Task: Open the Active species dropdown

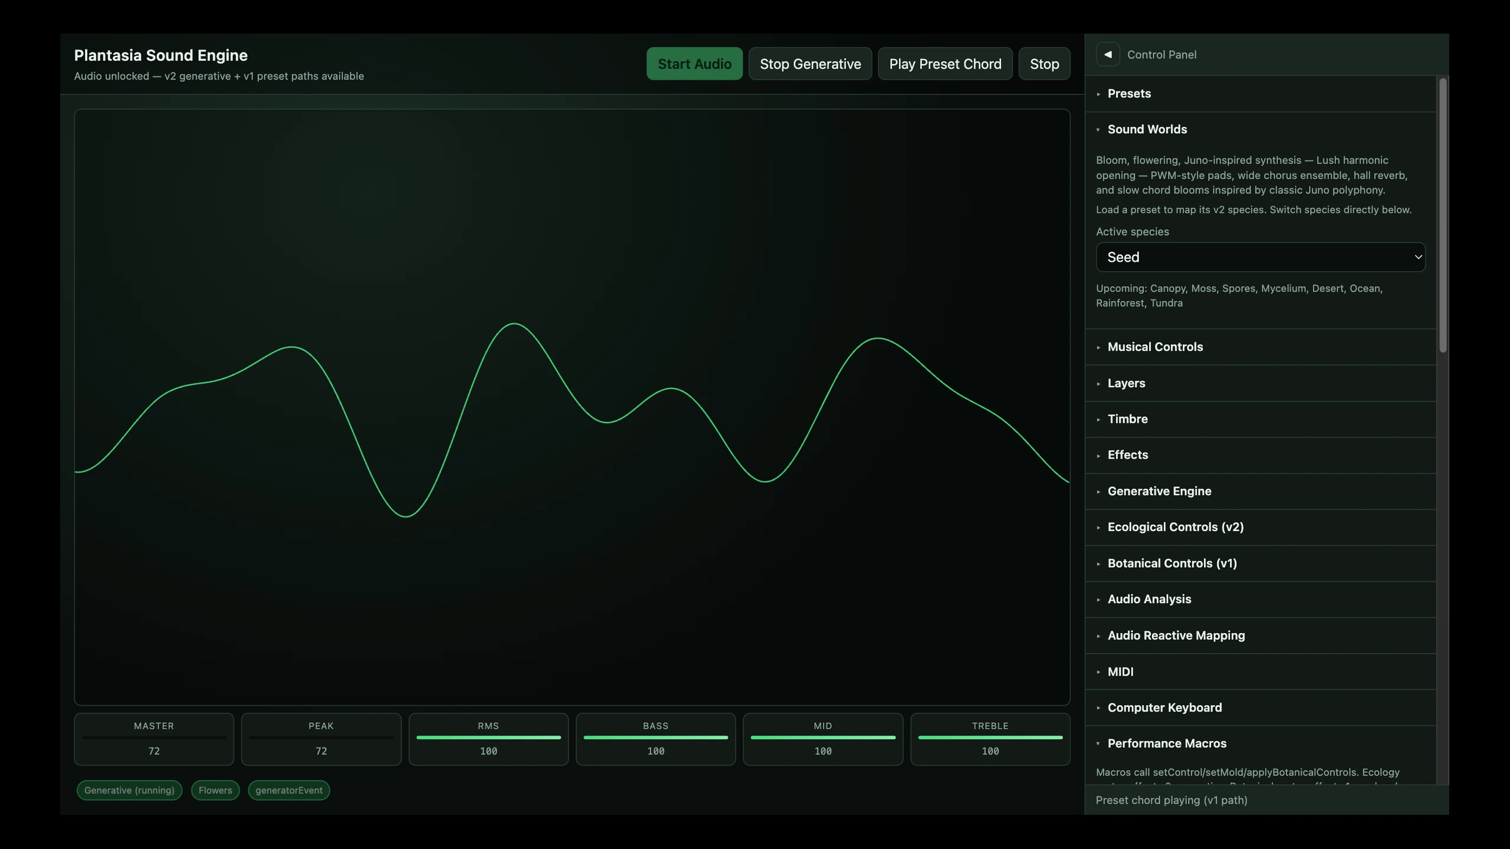Action: (x=1260, y=257)
